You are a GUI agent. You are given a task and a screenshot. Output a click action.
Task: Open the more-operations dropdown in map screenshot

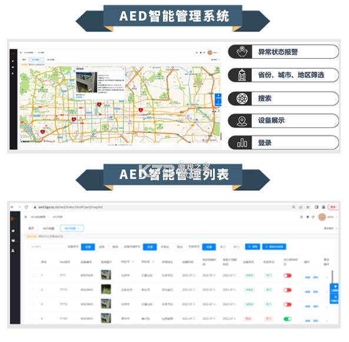(x=215, y=59)
